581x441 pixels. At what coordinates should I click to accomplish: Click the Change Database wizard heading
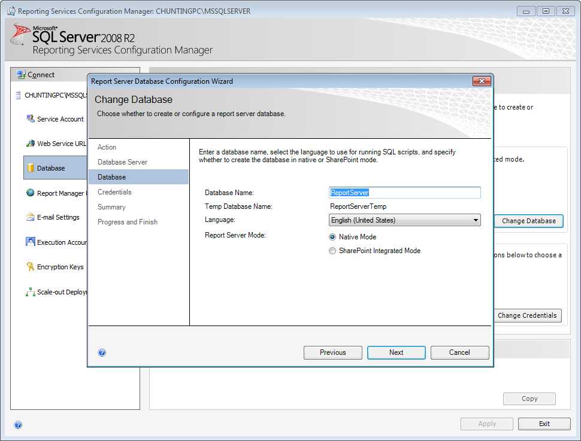click(134, 99)
